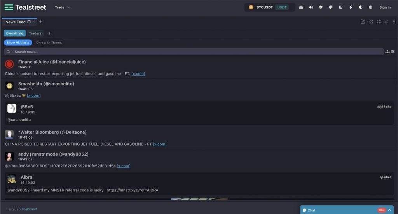Open x.com link in andy8052 post

point(124,166)
